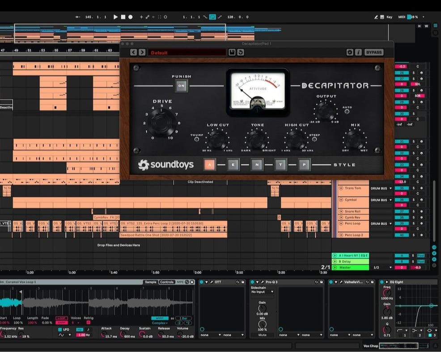The height and width of the screenshot is (352, 441).
Task: Open Decapitator settings gear
Action: (x=350, y=52)
